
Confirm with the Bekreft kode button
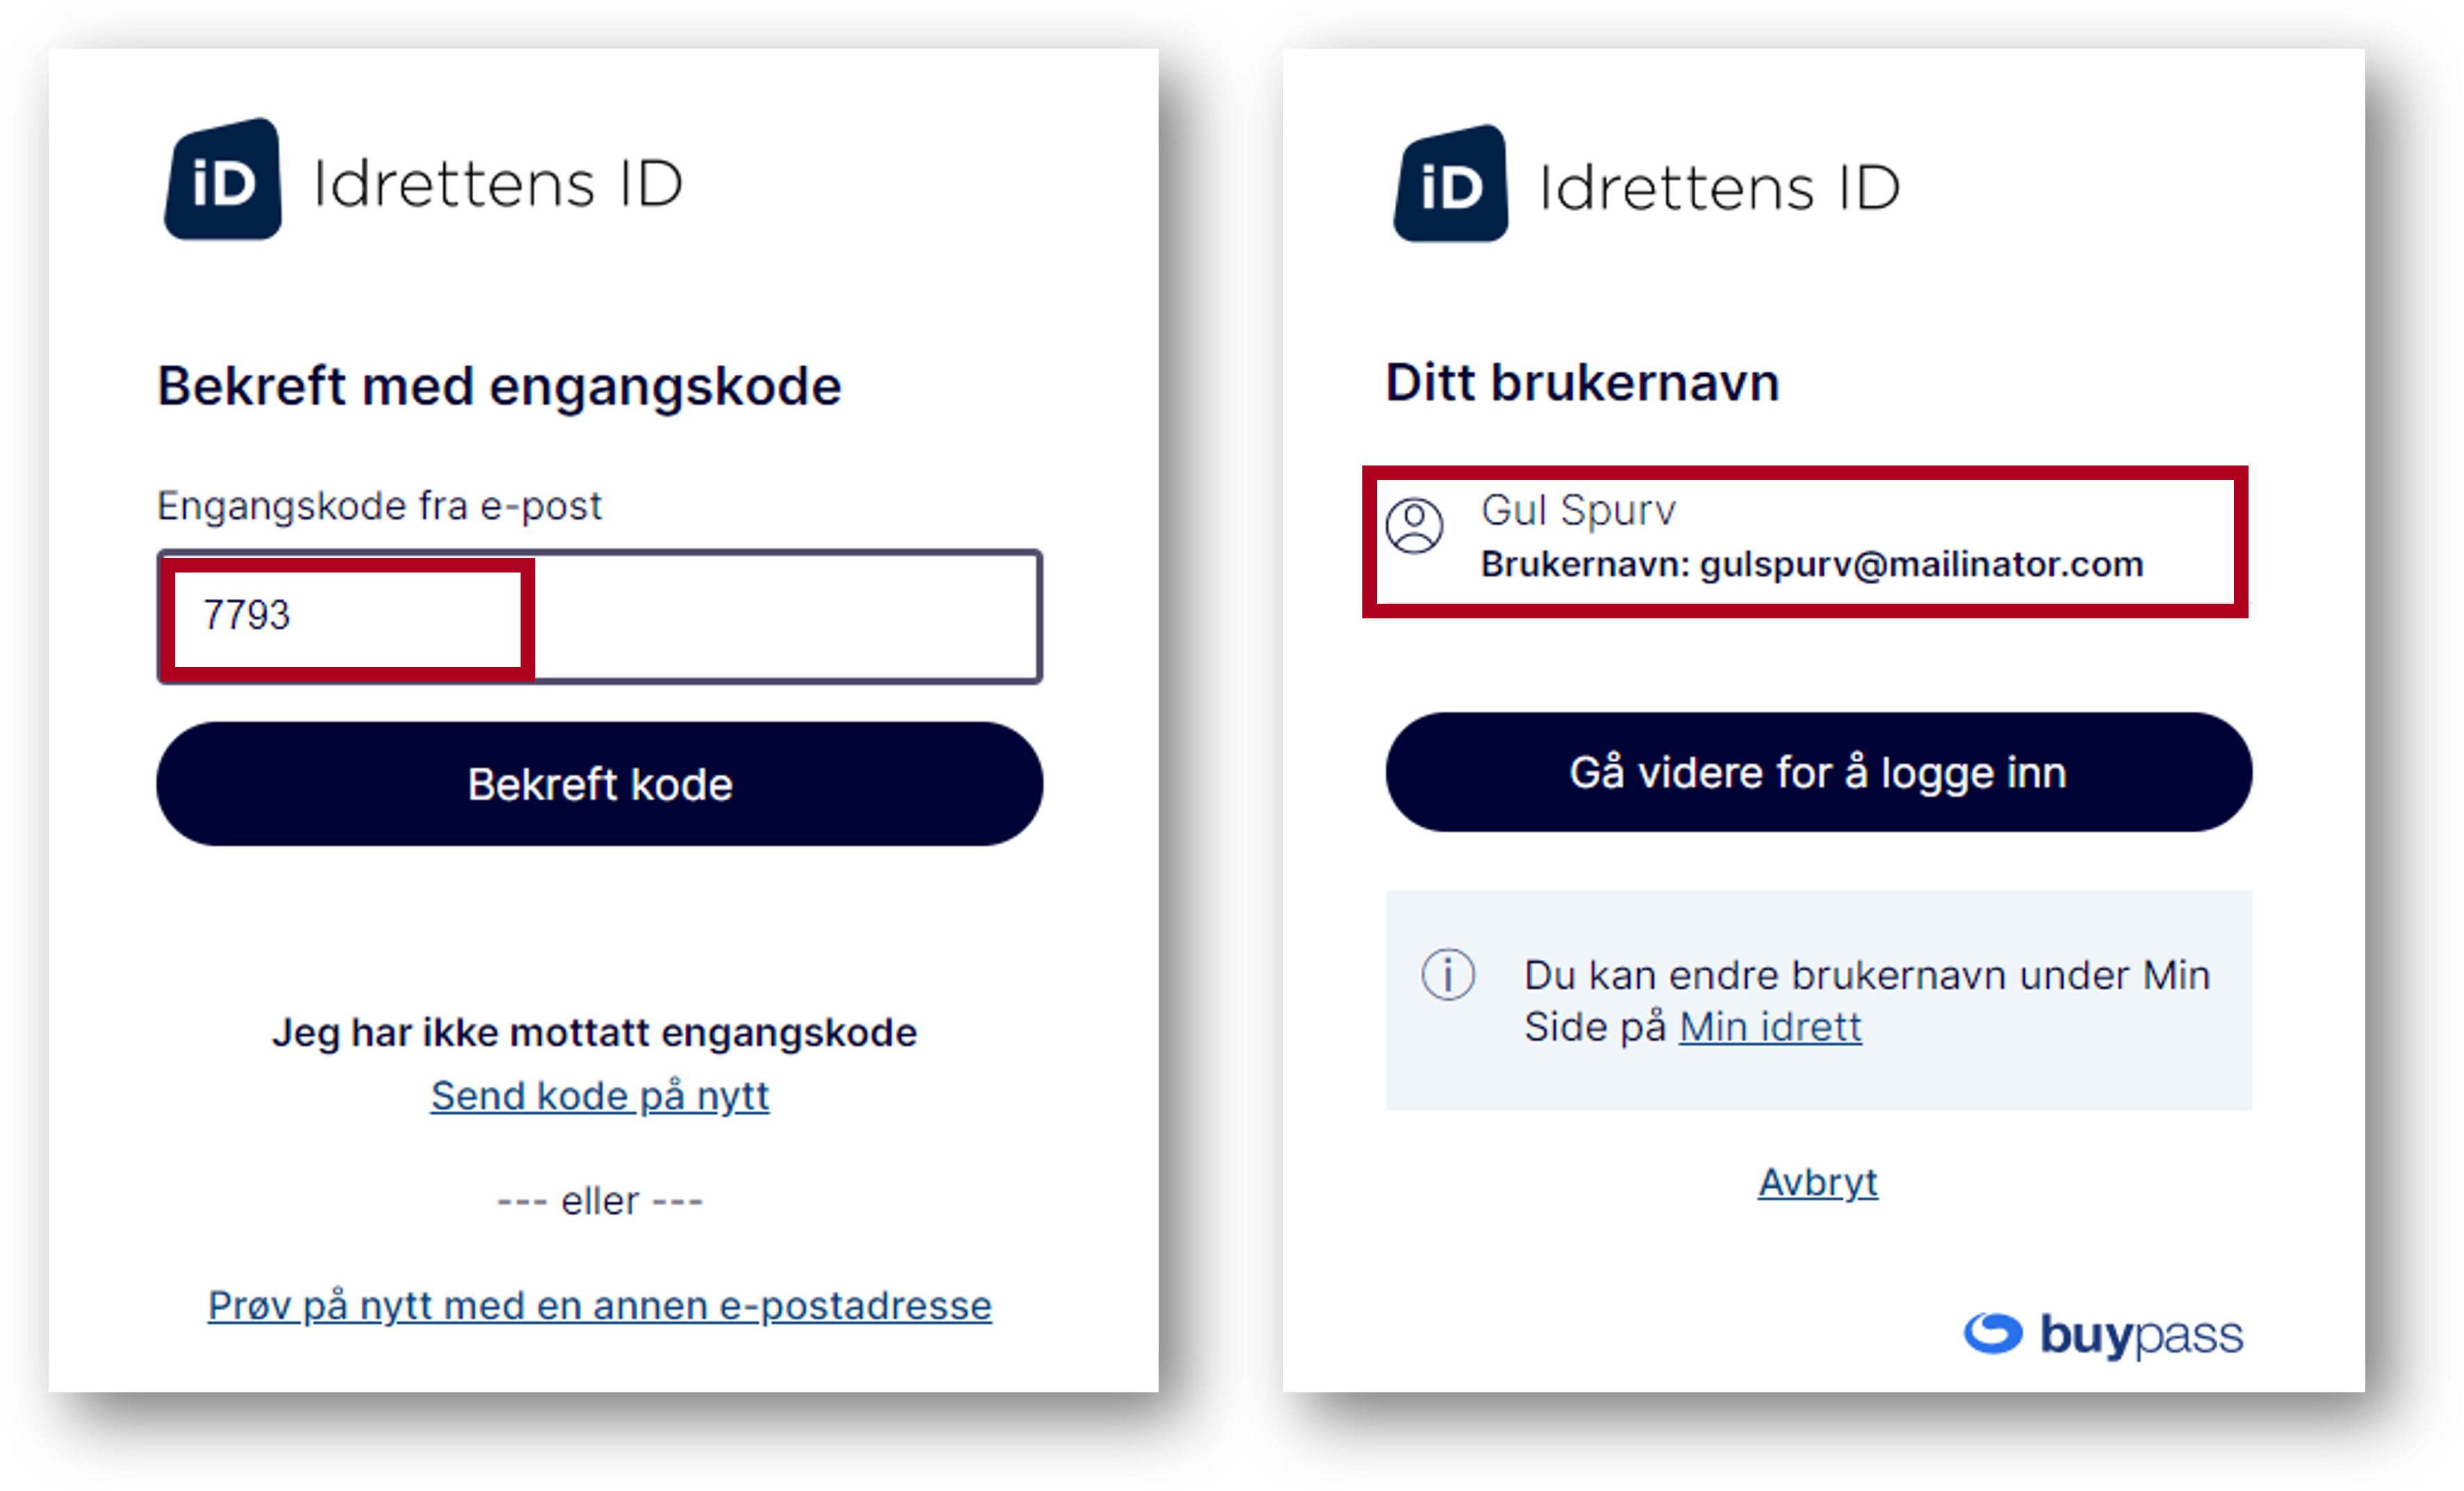pos(600,784)
